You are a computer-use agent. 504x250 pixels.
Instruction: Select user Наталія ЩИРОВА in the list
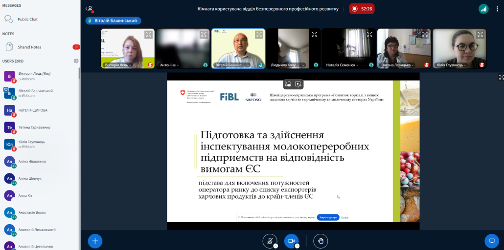click(33, 110)
